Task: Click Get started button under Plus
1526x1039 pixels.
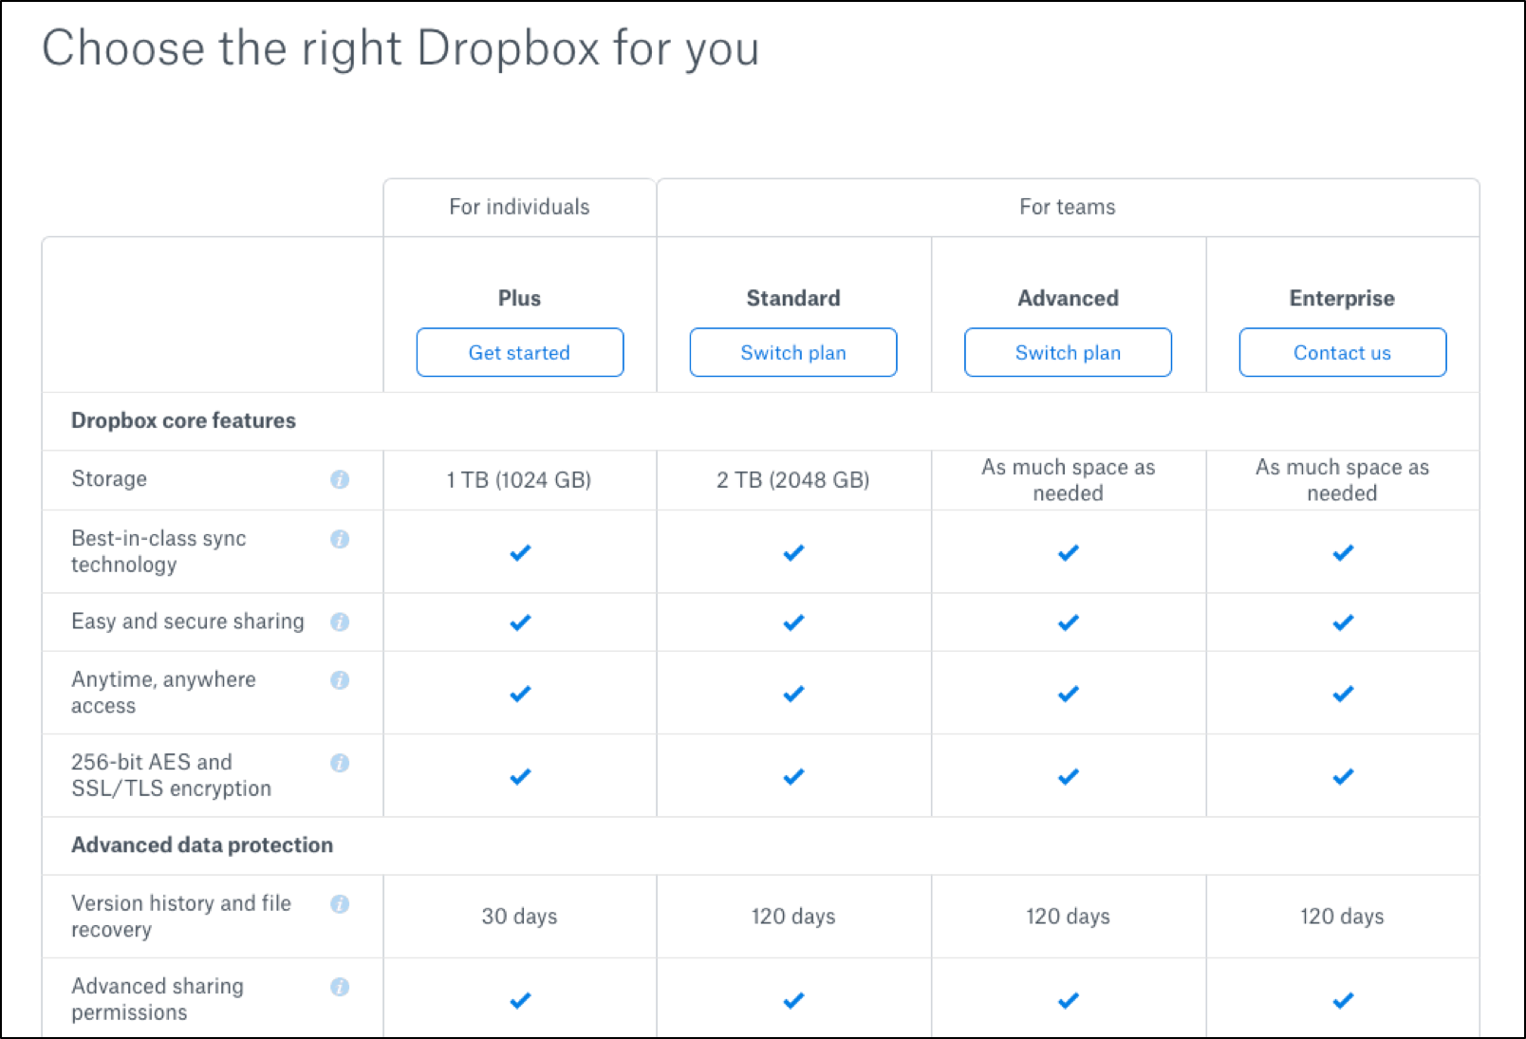Action: [520, 353]
